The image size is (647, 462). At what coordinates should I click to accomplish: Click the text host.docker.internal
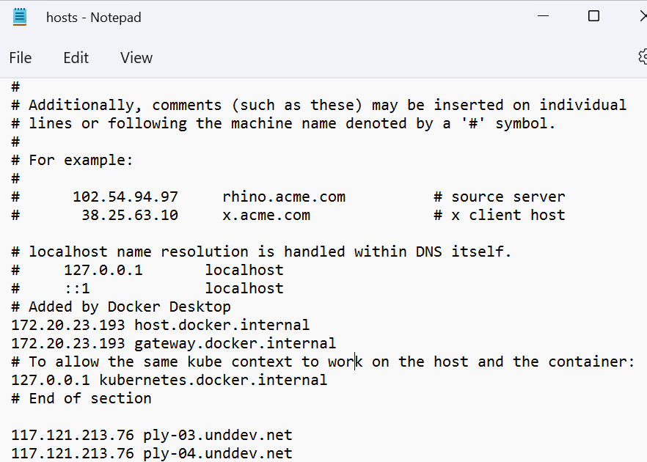coord(220,325)
